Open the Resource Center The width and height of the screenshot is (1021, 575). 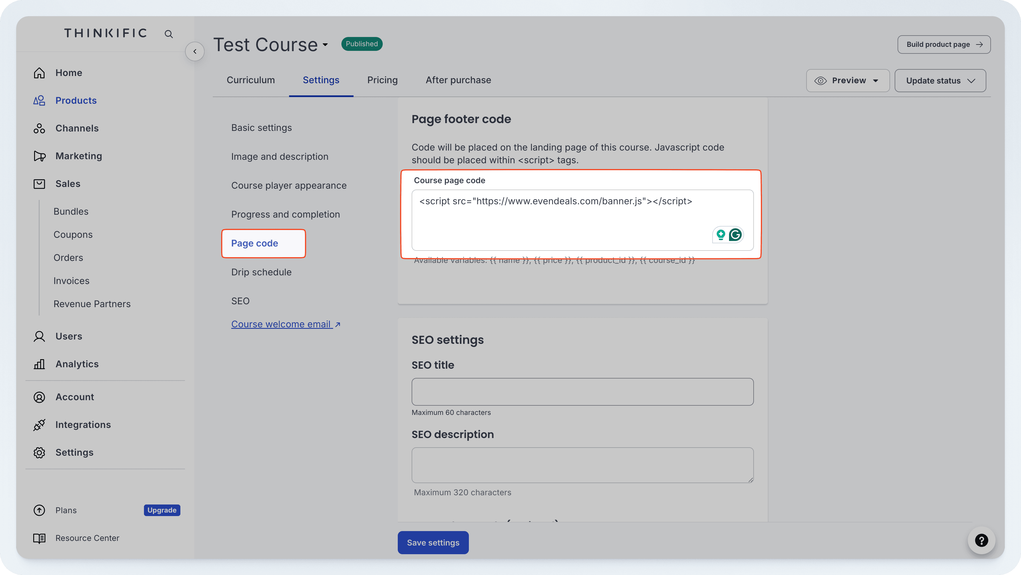click(x=87, y=538)
